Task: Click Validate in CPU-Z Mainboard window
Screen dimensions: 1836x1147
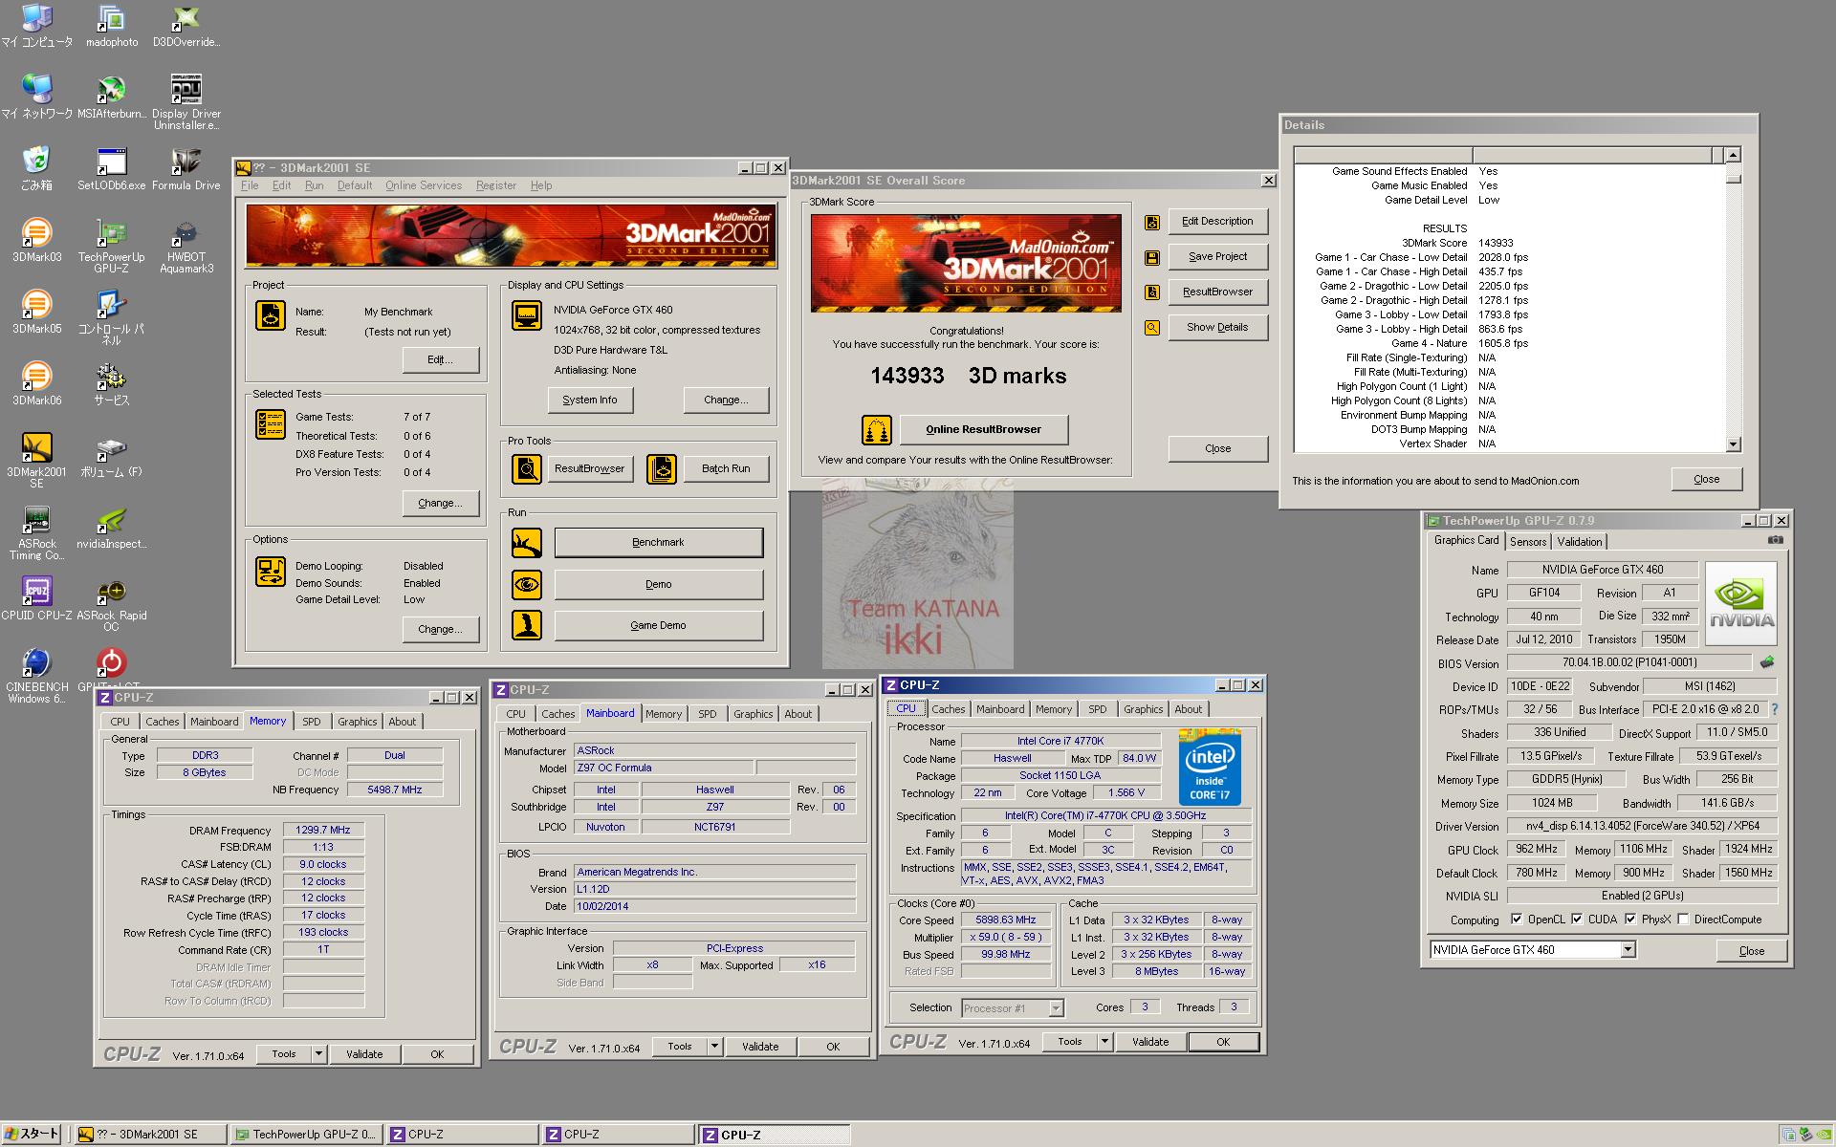Action: tap(760, 1047)
